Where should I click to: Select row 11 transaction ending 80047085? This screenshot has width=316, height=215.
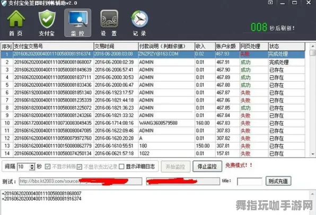(153, 131)
